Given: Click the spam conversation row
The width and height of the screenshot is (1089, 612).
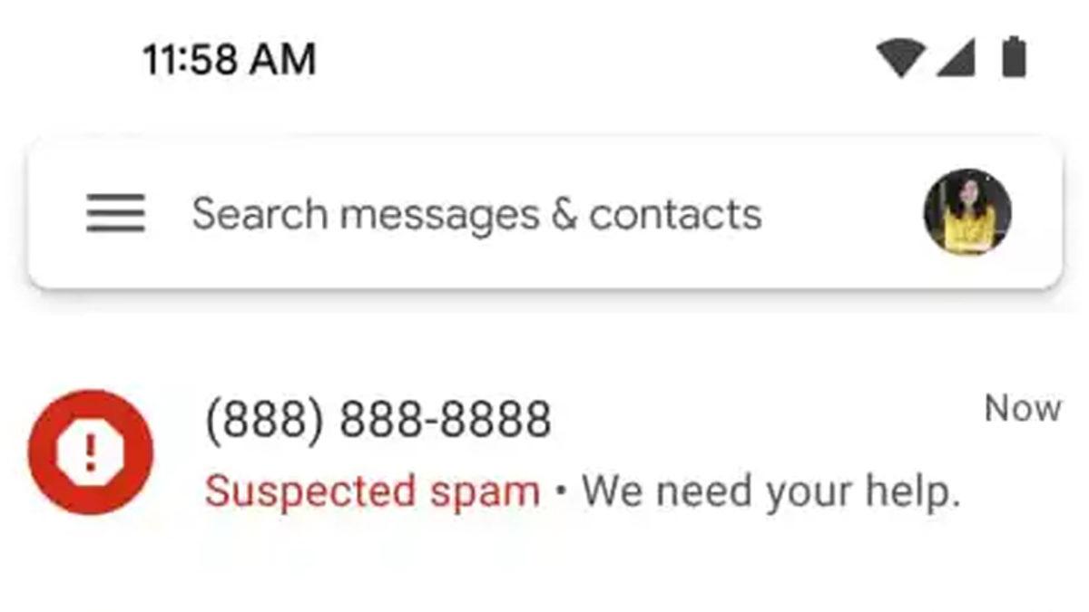Looking at the screenshot, I should (544, 453).
